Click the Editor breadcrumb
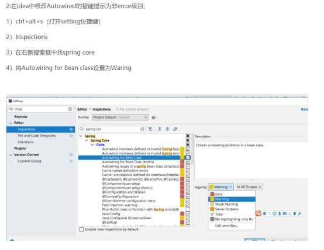Screen dimensions: 324x250 coord(82,109)
